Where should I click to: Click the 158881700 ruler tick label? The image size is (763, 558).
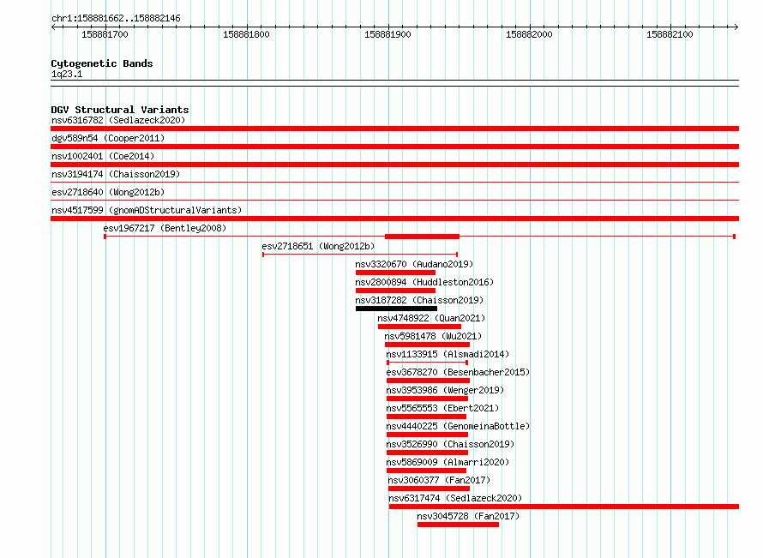click(x=105, y=34)
